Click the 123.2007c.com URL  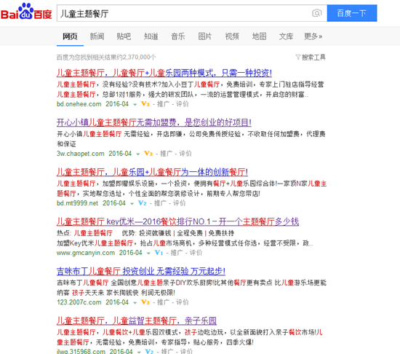click(79, 302)
